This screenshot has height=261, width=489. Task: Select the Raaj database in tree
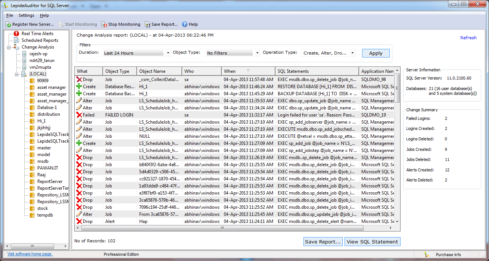pos(41,175)
